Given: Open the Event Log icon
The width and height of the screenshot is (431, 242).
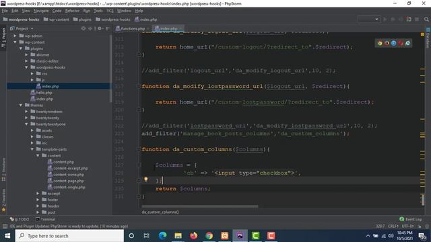Looking at the screenshot, I should (x=401, y=219).
